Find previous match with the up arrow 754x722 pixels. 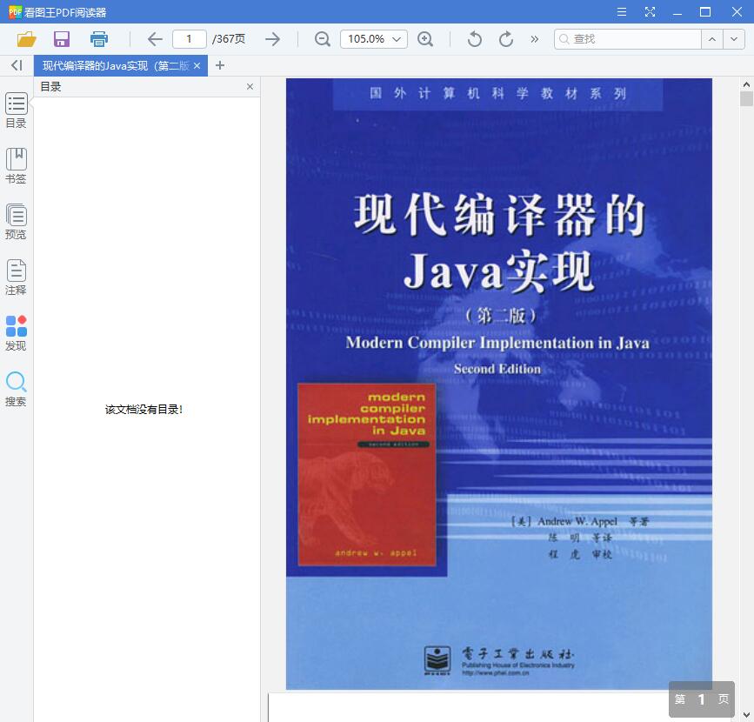712,39
